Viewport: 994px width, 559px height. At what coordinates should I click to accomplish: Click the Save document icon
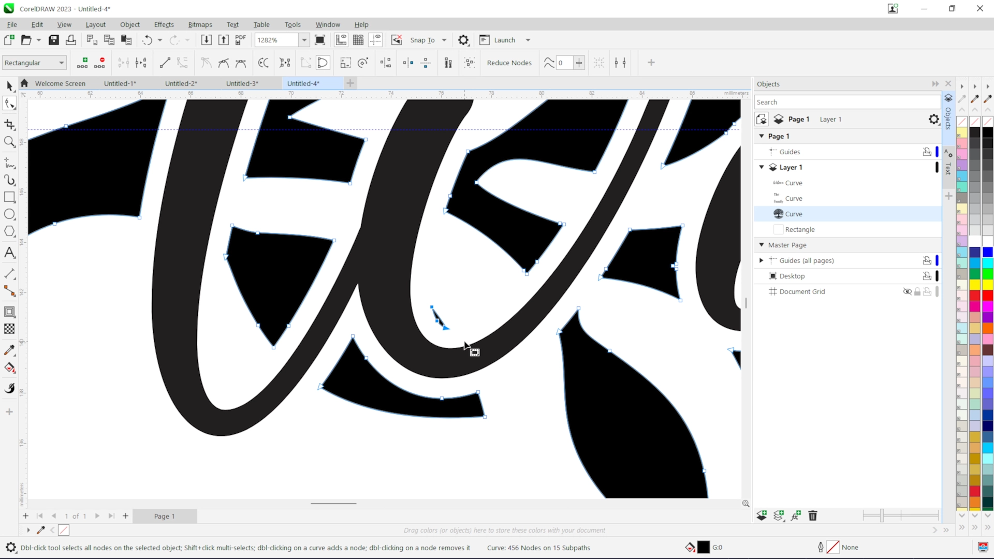tap(54, 40)
